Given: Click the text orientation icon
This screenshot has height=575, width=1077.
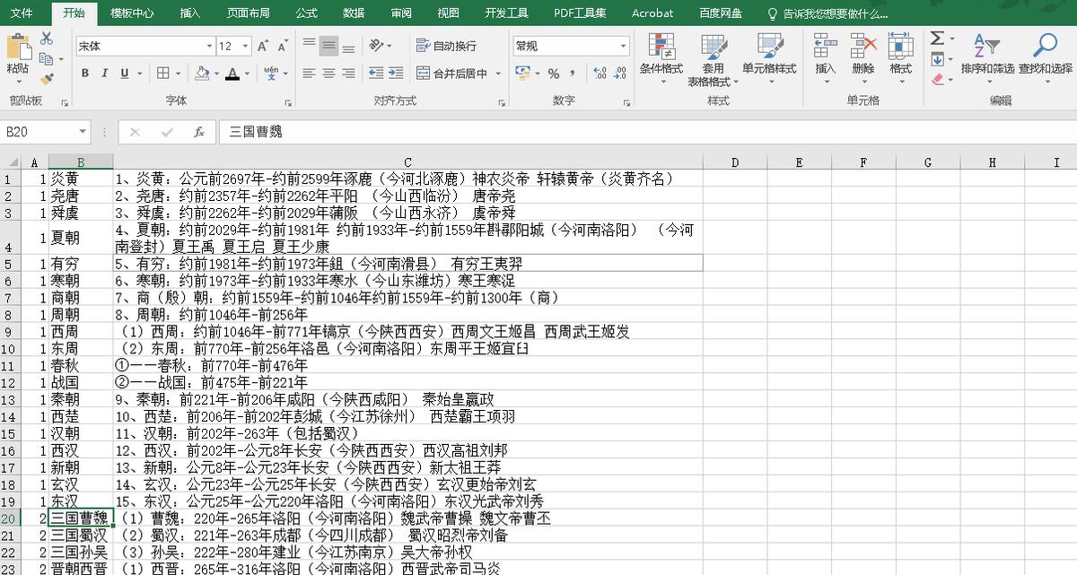Looking at the screenshot, I should [377, 45].
